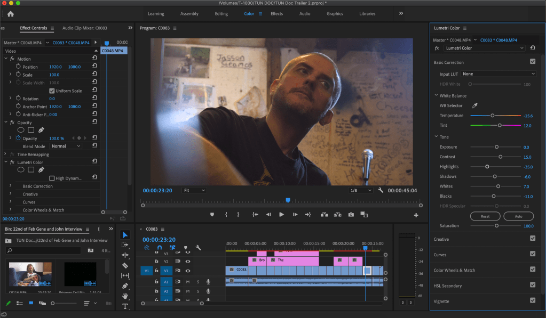Click the WB Selector eyedropper

(474, 105)
